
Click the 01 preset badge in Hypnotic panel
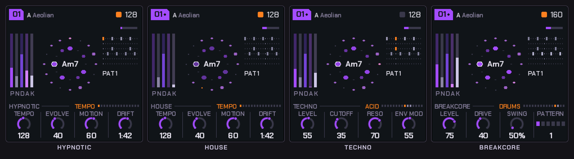pyautogui.click(x=17, y=15)
